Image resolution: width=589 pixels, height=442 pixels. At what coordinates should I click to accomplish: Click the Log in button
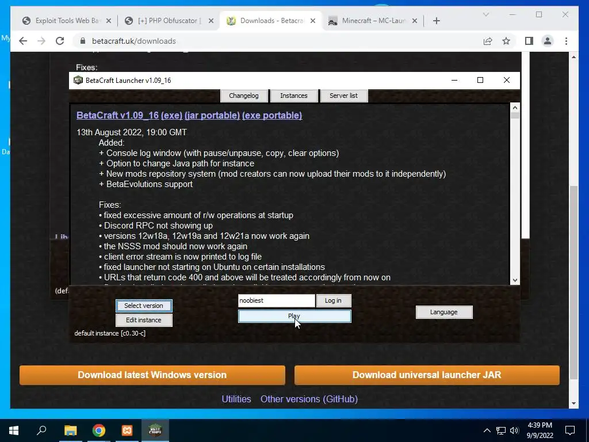334,300
